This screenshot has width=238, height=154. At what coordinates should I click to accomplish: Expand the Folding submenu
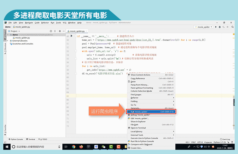pyautogui.click(x=151, y=101)
